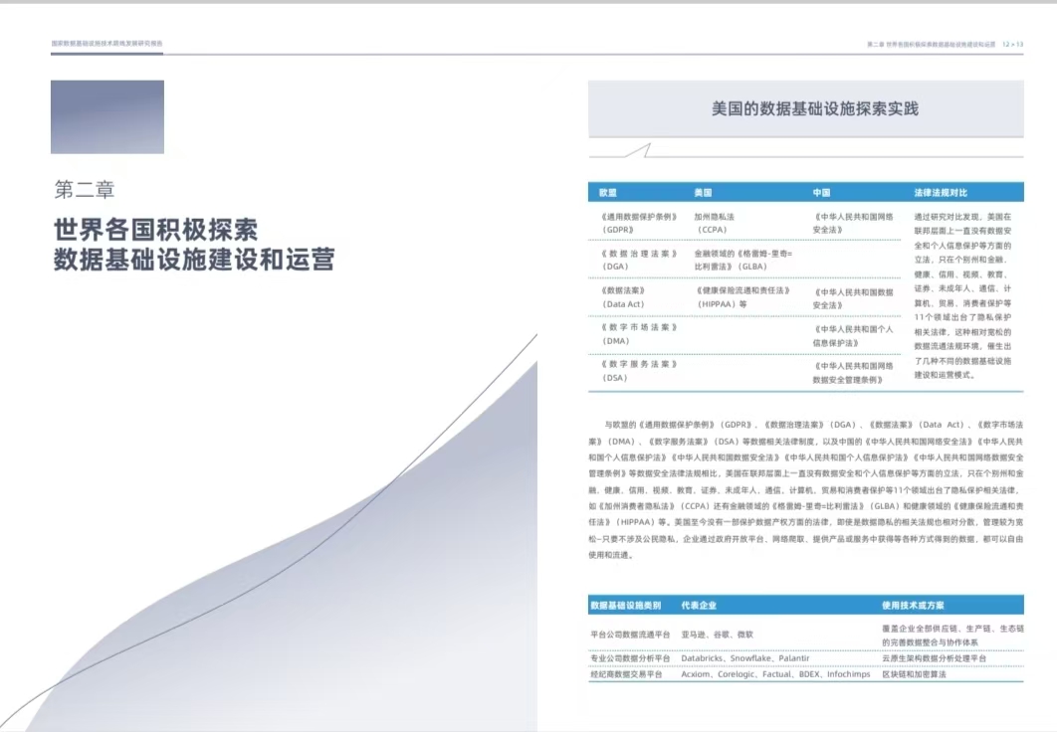The image size is (1057, 732).
Task: Click the 经纪商数据交易平台 row label
Action: click(626, 674)
